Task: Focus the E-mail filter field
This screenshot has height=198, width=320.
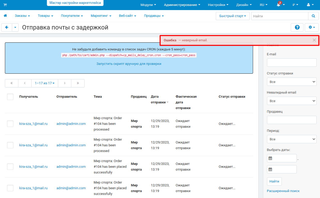Action: point(292,63)
